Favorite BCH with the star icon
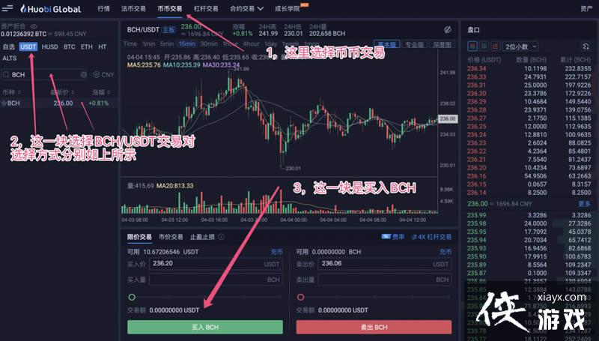Viewport: 599px width, 341px height. pos(4,103)
